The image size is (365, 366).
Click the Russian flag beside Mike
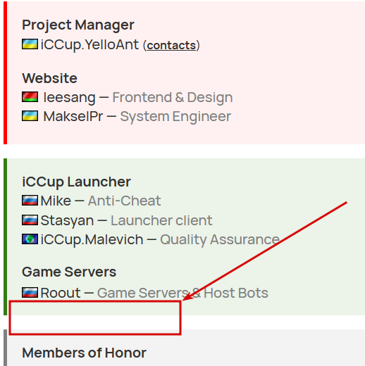click(x=30, y=201)
